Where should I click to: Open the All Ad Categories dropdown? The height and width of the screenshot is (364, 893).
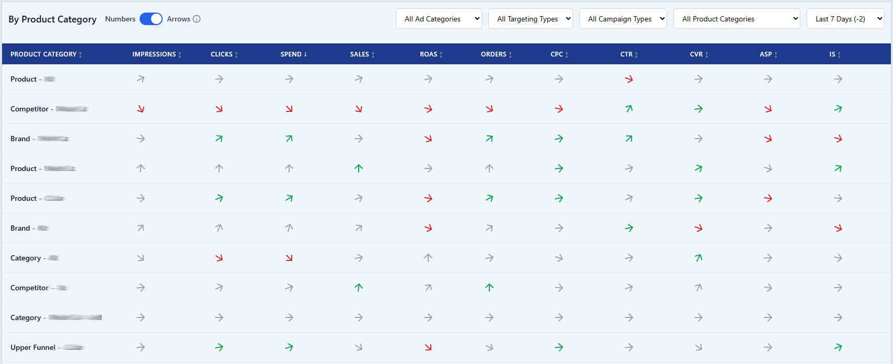(x=439, y=19)
